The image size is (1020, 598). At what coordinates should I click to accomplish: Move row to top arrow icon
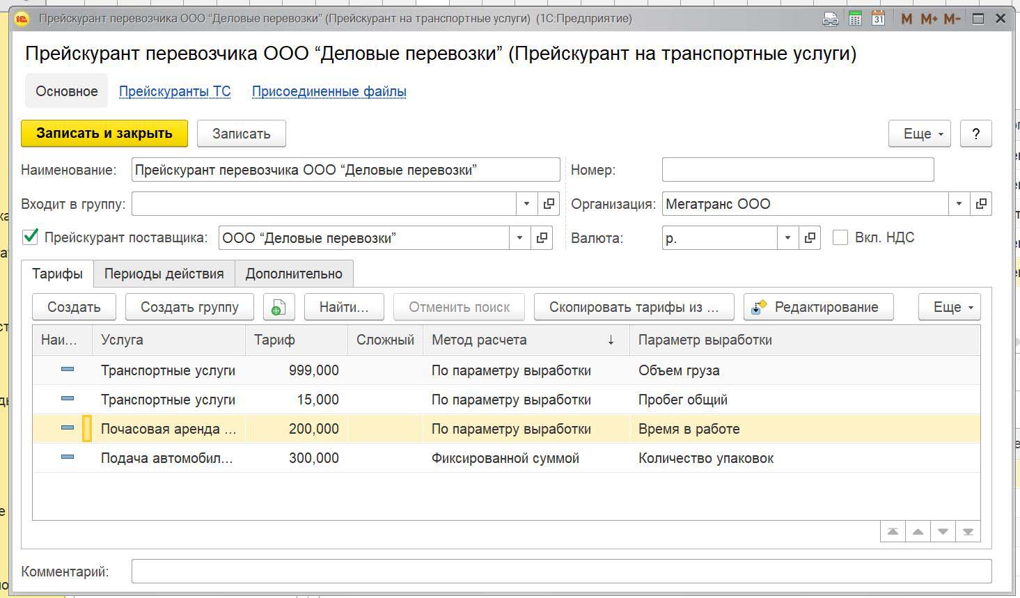coord(893,532)
